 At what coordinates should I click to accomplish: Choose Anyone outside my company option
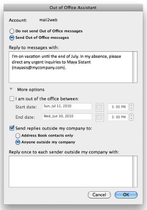[18, 142]
